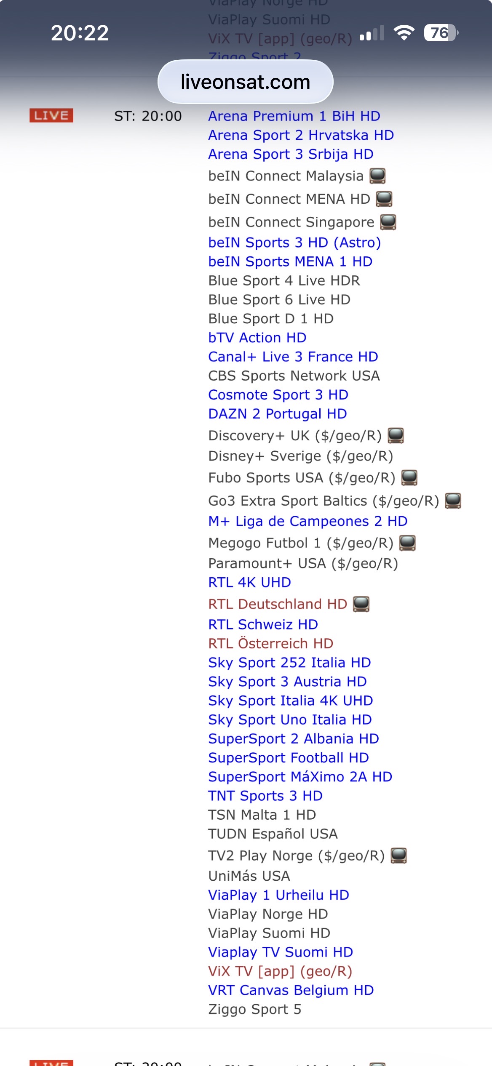Tap the TV icon beside beIN Connect Singapore
Viewport: 492px width, 1066px height.
(388, 222)
